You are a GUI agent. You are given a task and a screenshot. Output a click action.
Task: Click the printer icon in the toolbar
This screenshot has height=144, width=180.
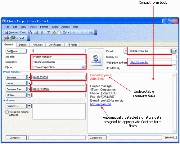36,32
